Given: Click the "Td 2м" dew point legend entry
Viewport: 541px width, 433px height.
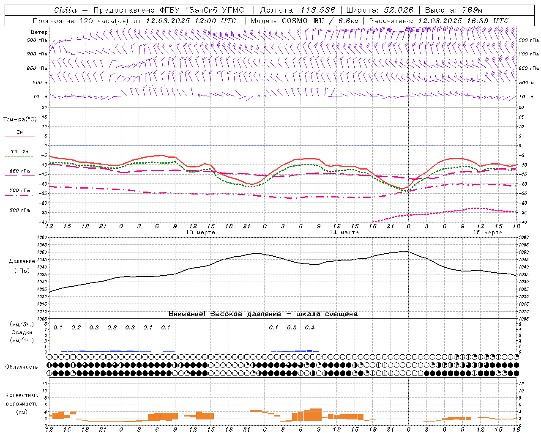Looking at the screenshot, I should point(19,151).
